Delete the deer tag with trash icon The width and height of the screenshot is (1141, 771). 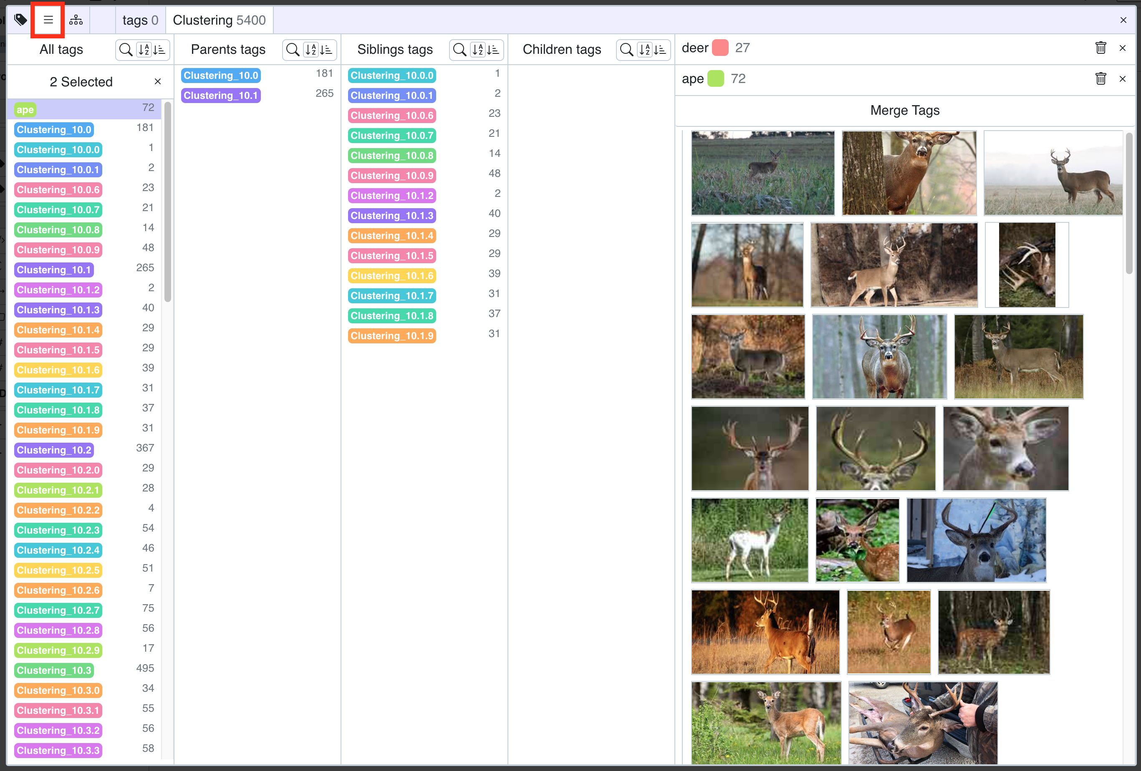tap(1100, 48)
